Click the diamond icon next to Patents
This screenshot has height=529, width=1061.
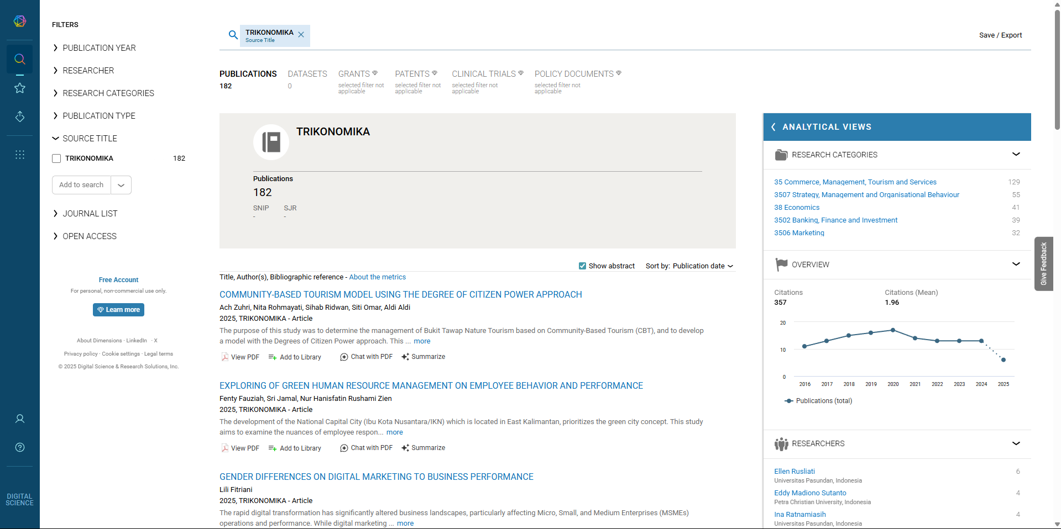click(x=435, y=73)
